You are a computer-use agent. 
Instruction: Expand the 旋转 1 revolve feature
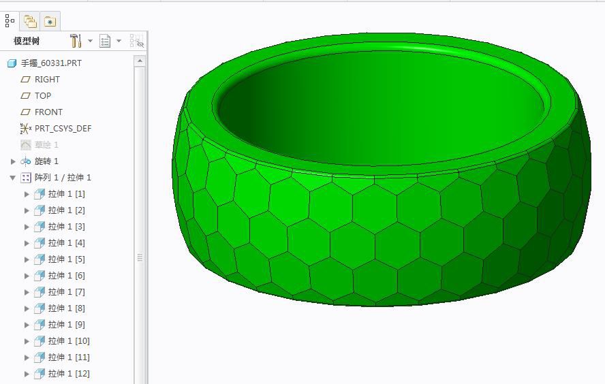(x=13, y=161)
